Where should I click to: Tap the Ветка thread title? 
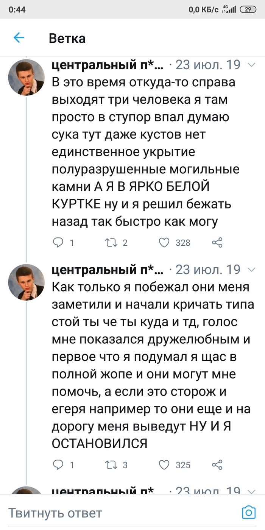pos(67,38)
